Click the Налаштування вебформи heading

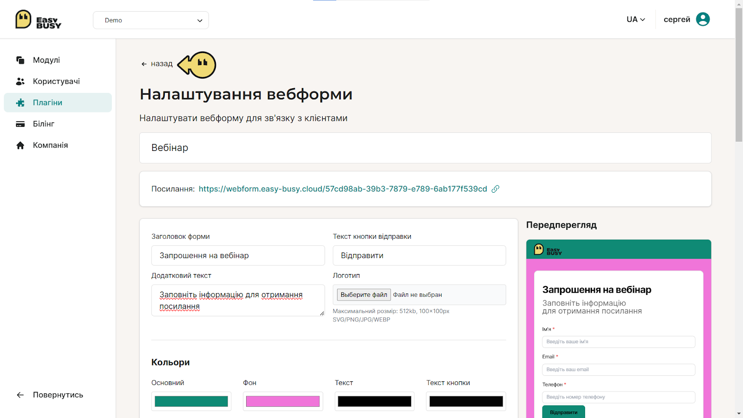246,94
